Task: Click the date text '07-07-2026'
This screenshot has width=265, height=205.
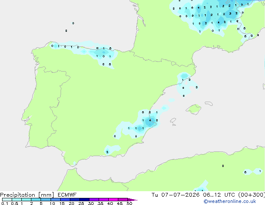Action: pyautogui.click(x=180, y=195)
